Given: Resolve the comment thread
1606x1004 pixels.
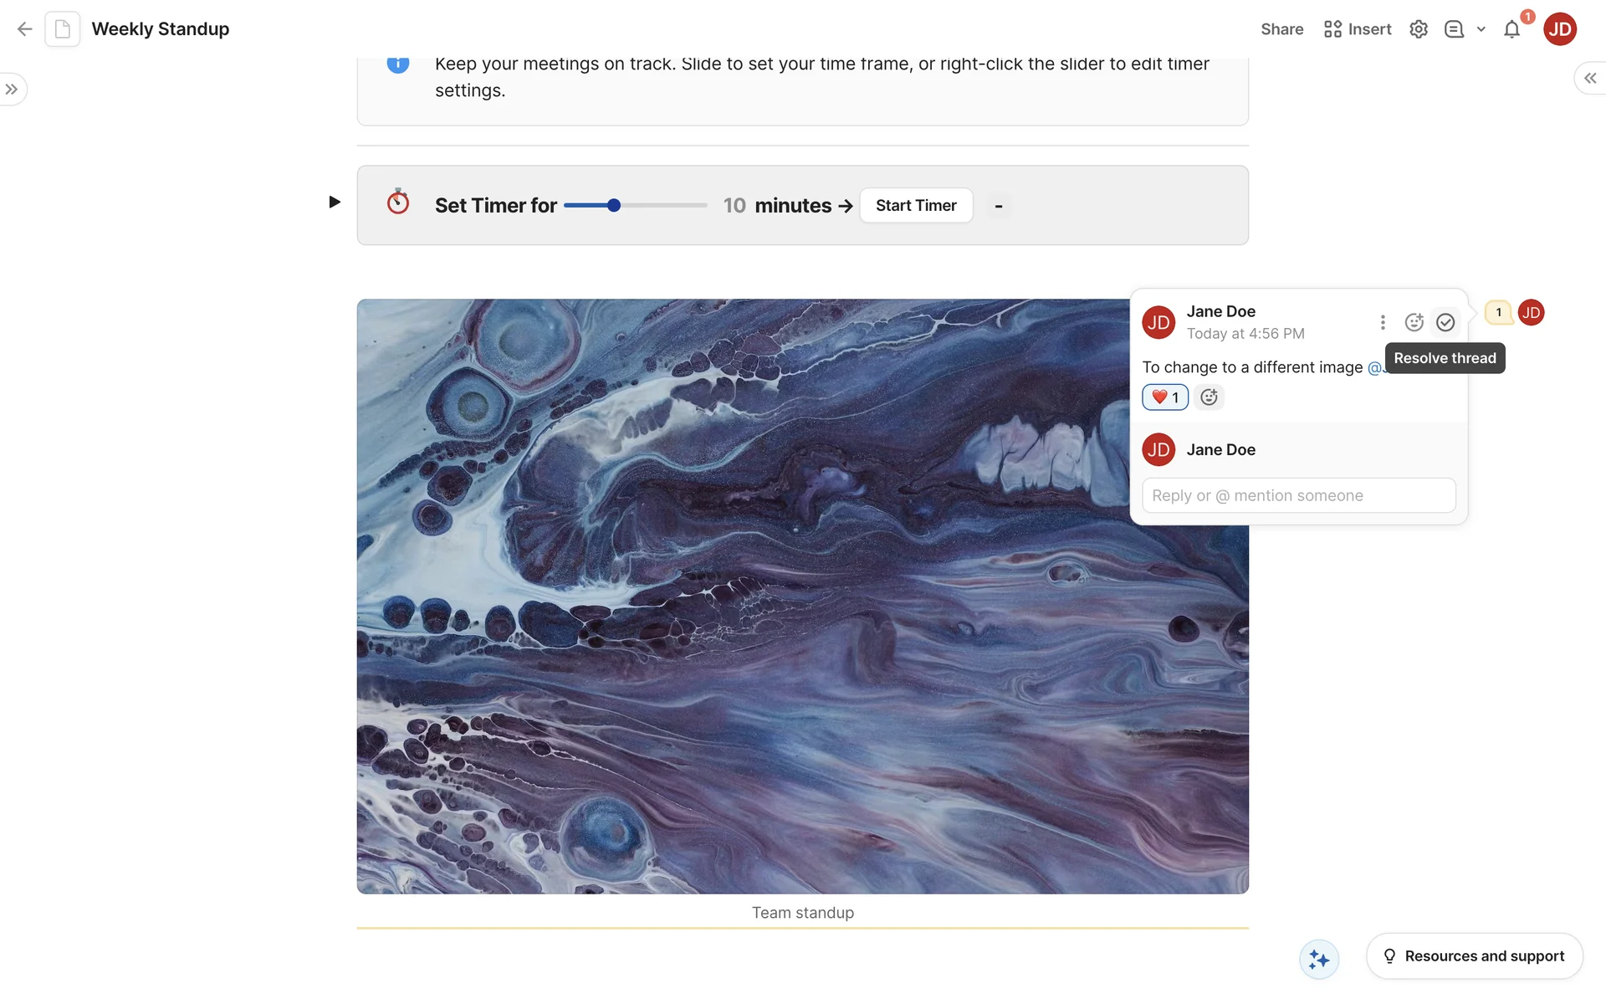Looking at the screenshot, I should pyautogui.click(x=1445, y=322).
